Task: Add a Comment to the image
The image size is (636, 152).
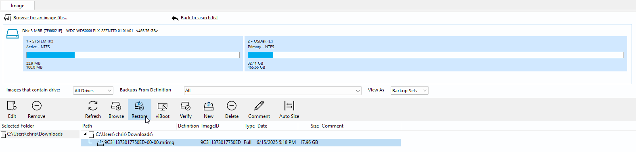Action: pyautogui.click(x=259, y=109)
